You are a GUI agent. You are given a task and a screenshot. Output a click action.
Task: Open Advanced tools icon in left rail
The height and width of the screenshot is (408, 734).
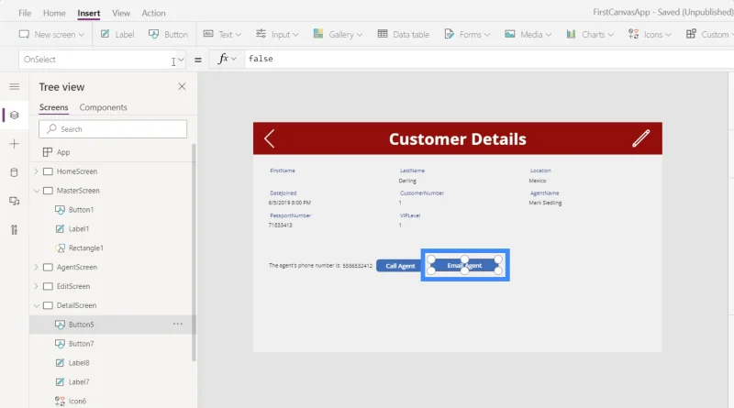(15, 230)
